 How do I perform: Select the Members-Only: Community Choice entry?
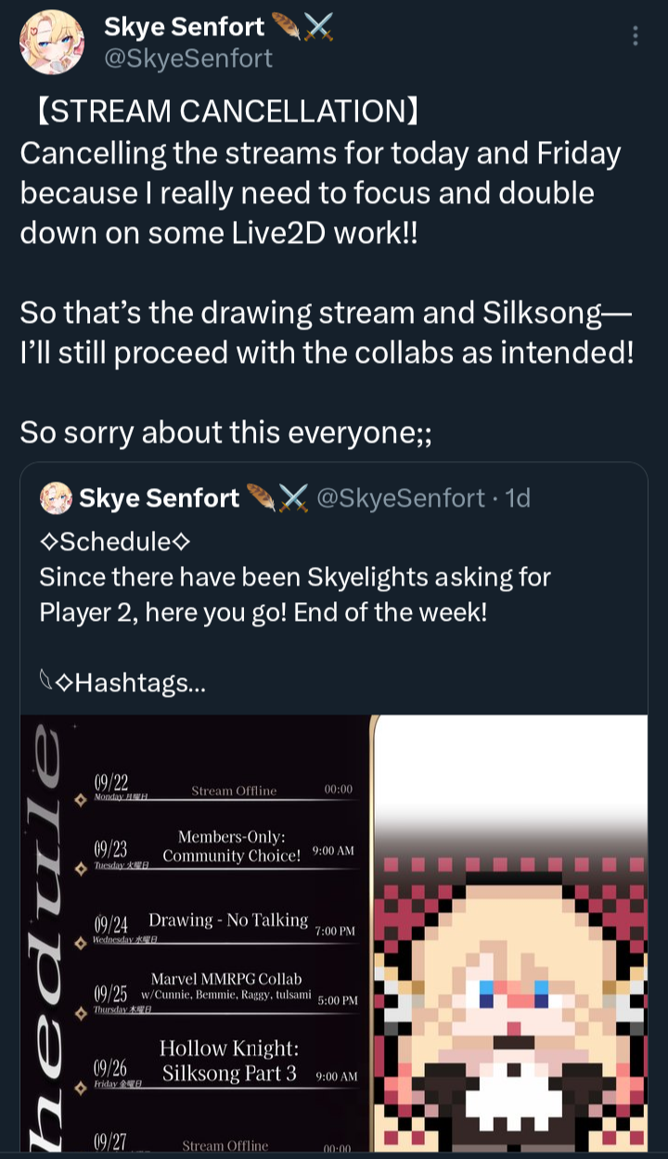coord(231,846)
